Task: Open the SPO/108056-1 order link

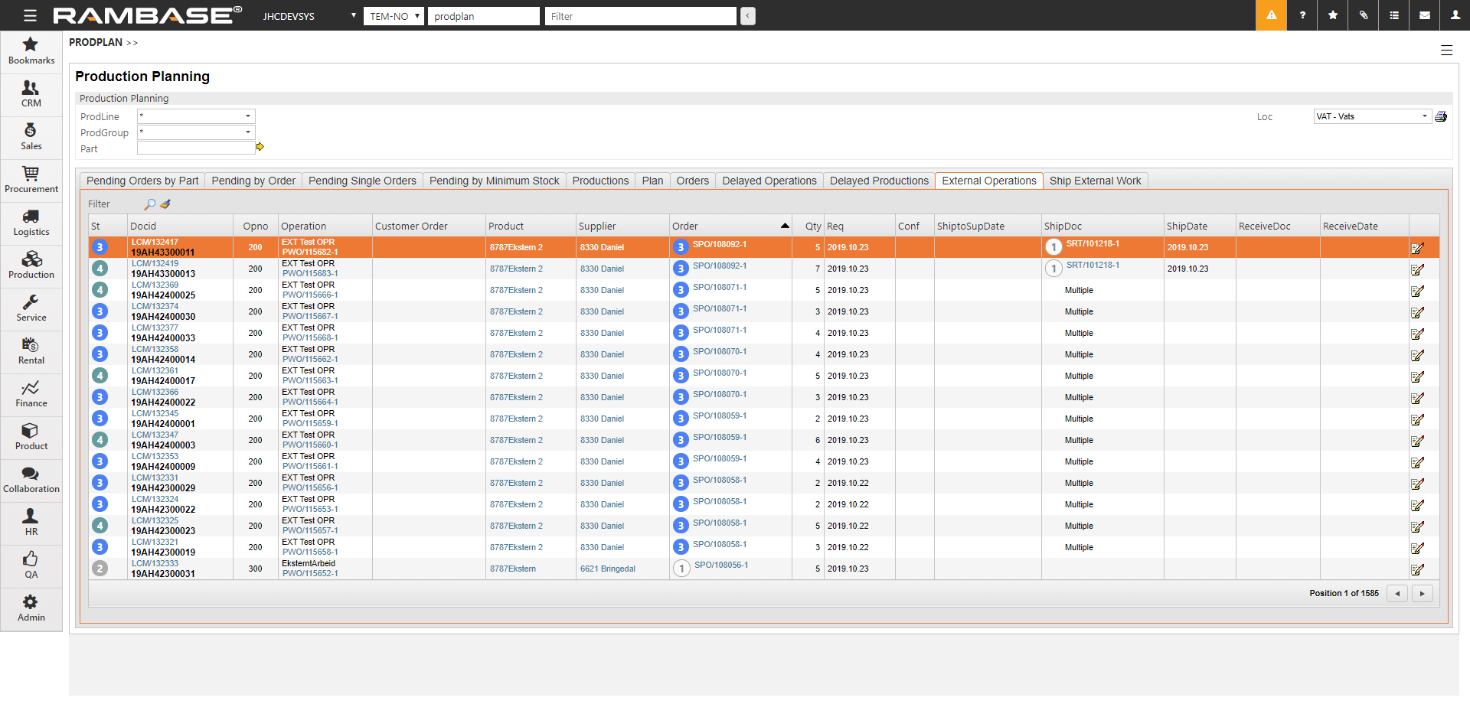Action: (720, 565)
